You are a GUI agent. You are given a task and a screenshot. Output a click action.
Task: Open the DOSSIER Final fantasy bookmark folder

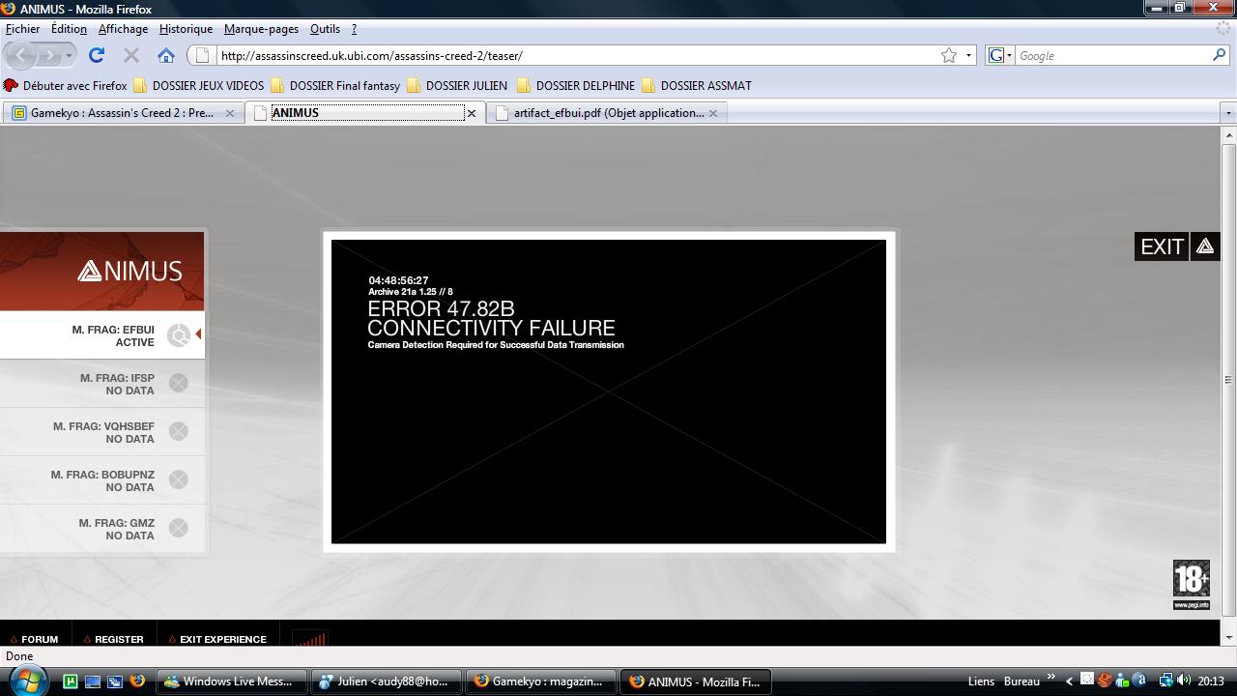coord(335,85)
